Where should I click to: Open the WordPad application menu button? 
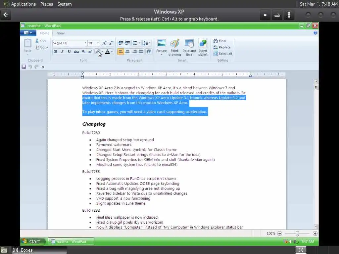pos(28,33)
